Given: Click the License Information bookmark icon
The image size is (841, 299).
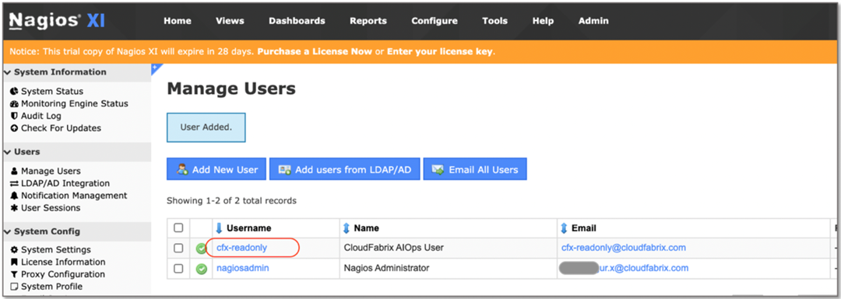Looking at the screenshot, I should [15, 262].
